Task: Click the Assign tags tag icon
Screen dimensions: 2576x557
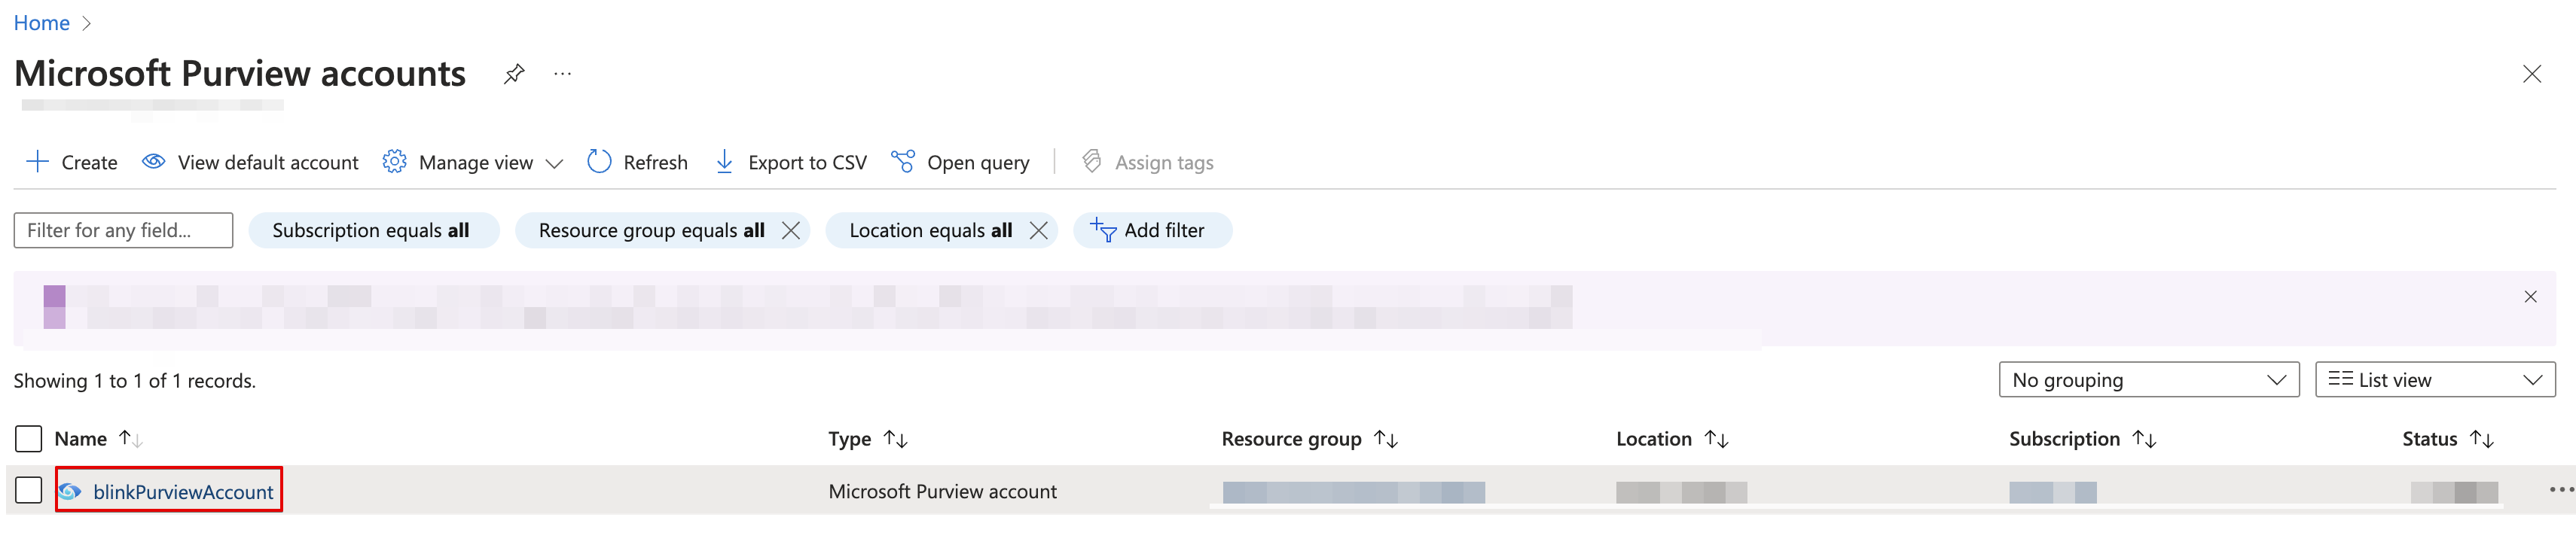Action: point(1092,162)
